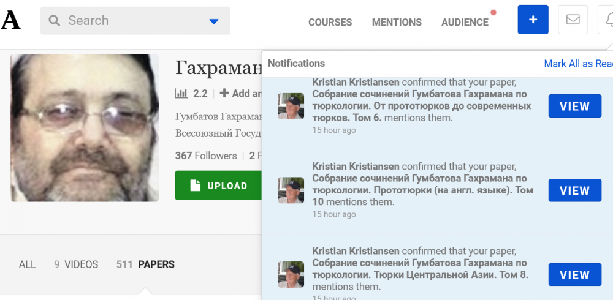Select the ALL tab
The image size is (613, 300).
[x=28, y=264]
